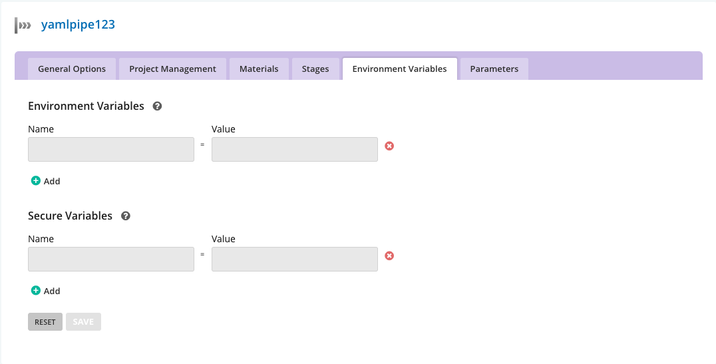The width and height of the screenshot is (716, 364).
Task: Switch to the General Options tab
Action: [x=72, y=69]
